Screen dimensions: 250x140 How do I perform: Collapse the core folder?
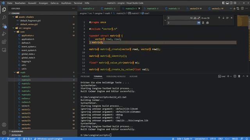click(15, 32)
